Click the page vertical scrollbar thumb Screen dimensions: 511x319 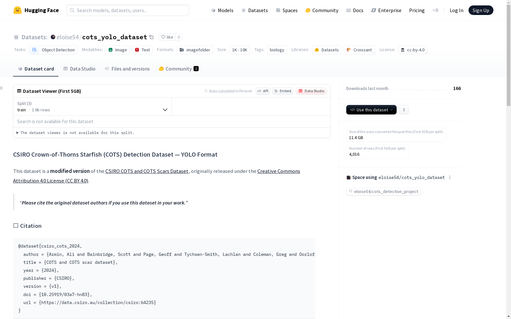tap(508, 55)
